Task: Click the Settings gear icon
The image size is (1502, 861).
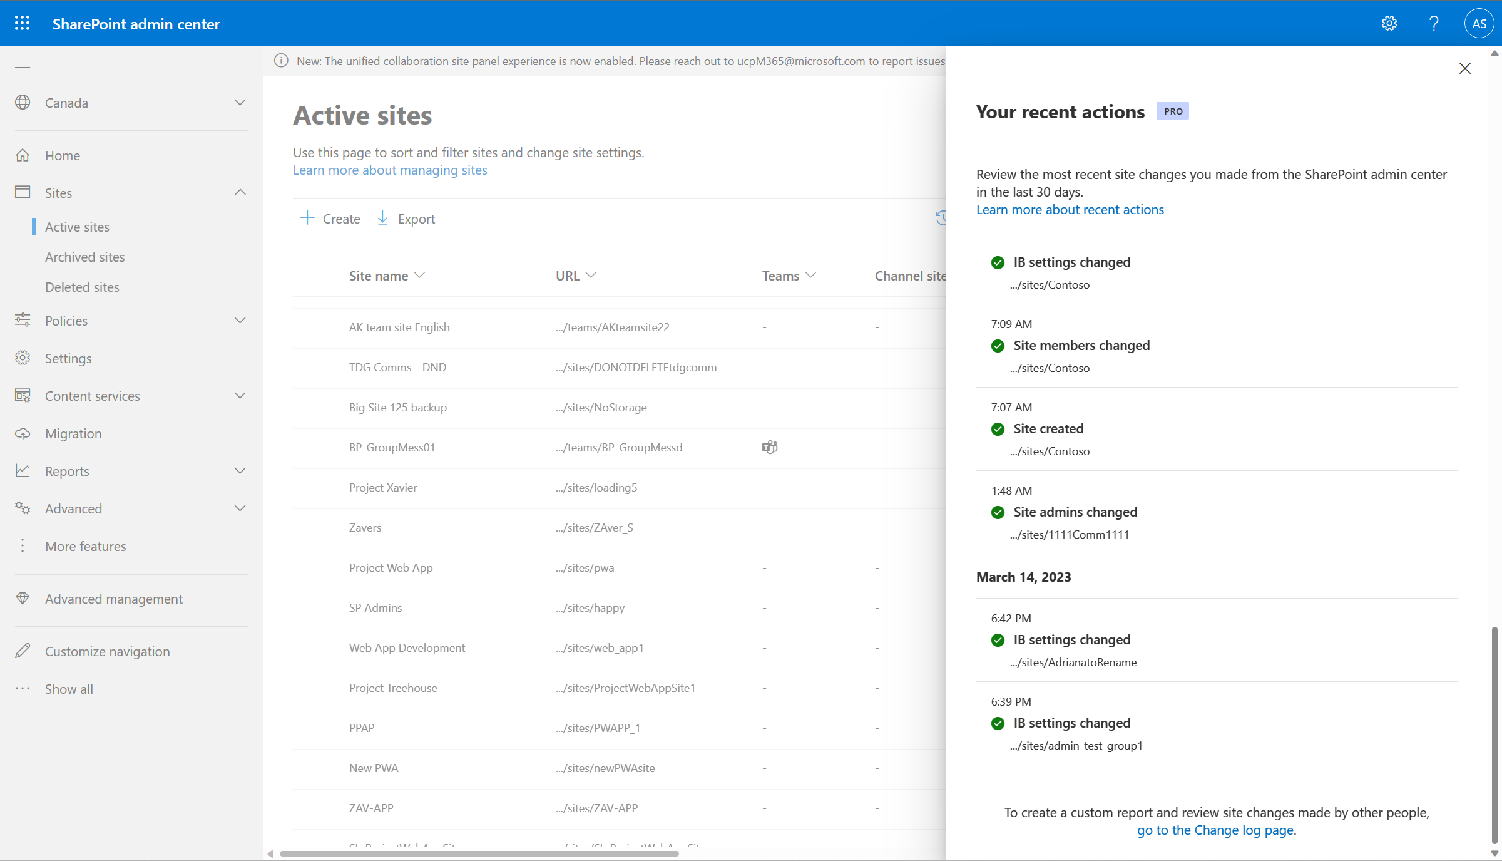Action: [1389, 23]
